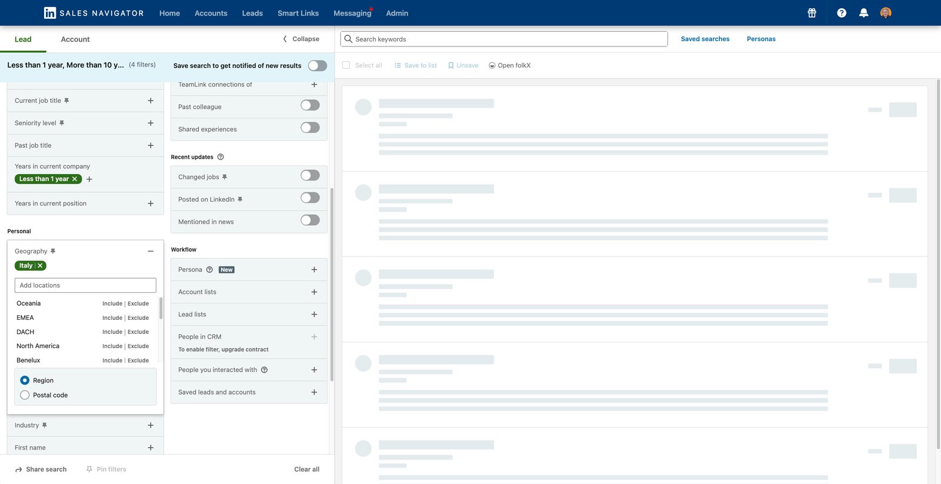
Task: Click the Recent updates help icon
Action: tap(221, 157)
